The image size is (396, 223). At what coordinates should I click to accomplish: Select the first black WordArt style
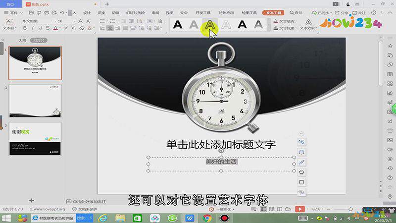(x=178, y=24)
